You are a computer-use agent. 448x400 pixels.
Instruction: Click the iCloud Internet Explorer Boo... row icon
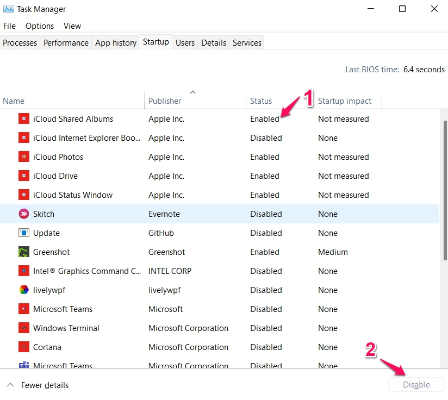[x=24, y=137]
